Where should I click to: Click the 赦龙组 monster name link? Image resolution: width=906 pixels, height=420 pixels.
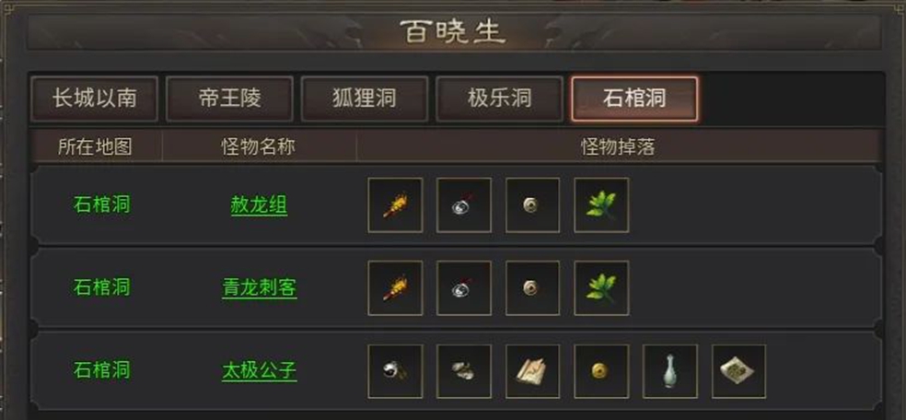pyautogui.click(x=259, y=205)
